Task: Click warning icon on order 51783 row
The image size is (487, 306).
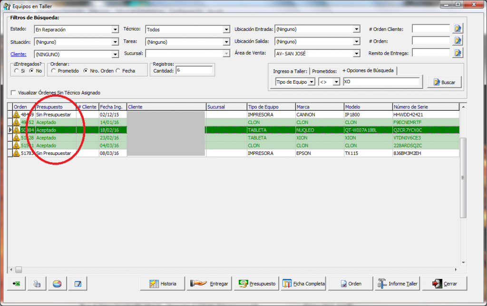Action: coord(17,153)
